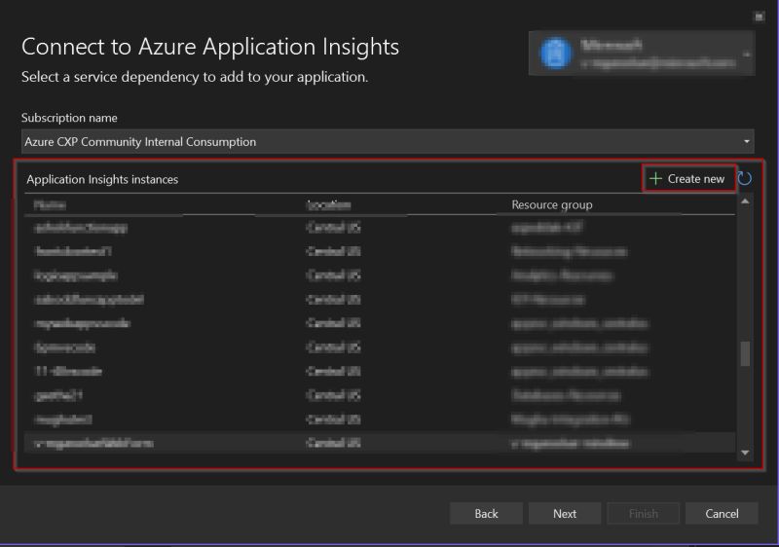The image size is (779, 547).
Task: Click the instance list scrollbar thumb
Action: [746, 353]
